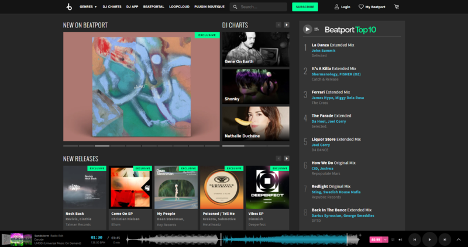This screenshot has width=468, height=247.
Task: Click the Beatport logo icon
Action: [x=68, y=7]
